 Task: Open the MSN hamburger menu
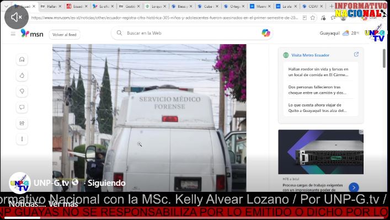(13, 34)
